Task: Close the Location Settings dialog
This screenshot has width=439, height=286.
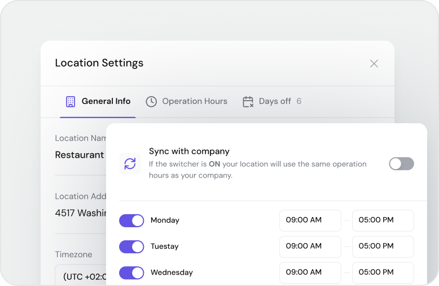Action: [x=374, y=64]
